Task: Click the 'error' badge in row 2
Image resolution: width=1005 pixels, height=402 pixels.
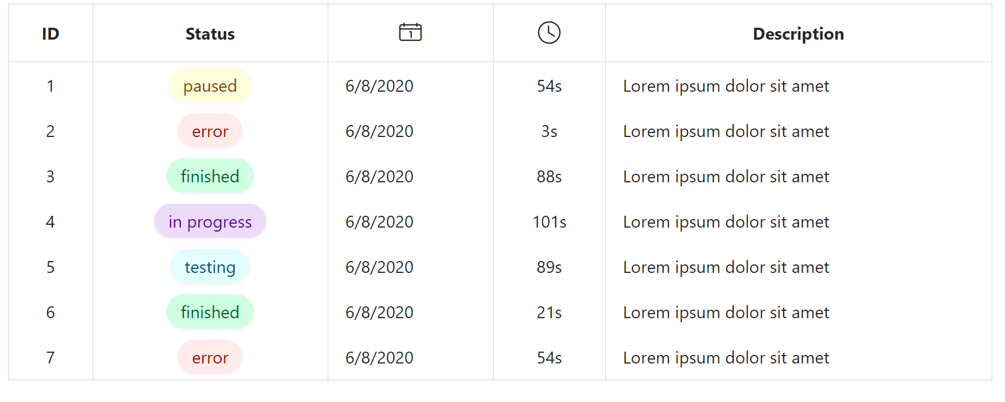Action: (x=210, y=131)
